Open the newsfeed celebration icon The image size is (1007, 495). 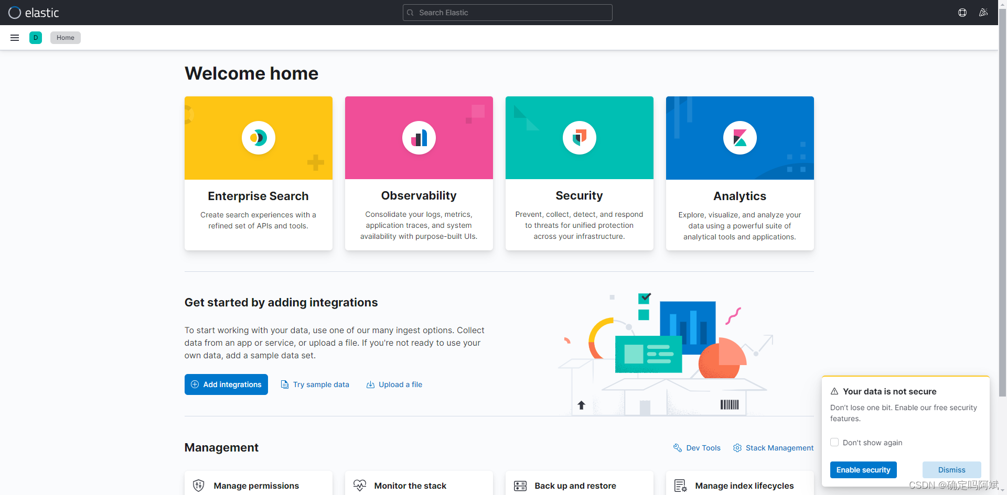(983, 13)
